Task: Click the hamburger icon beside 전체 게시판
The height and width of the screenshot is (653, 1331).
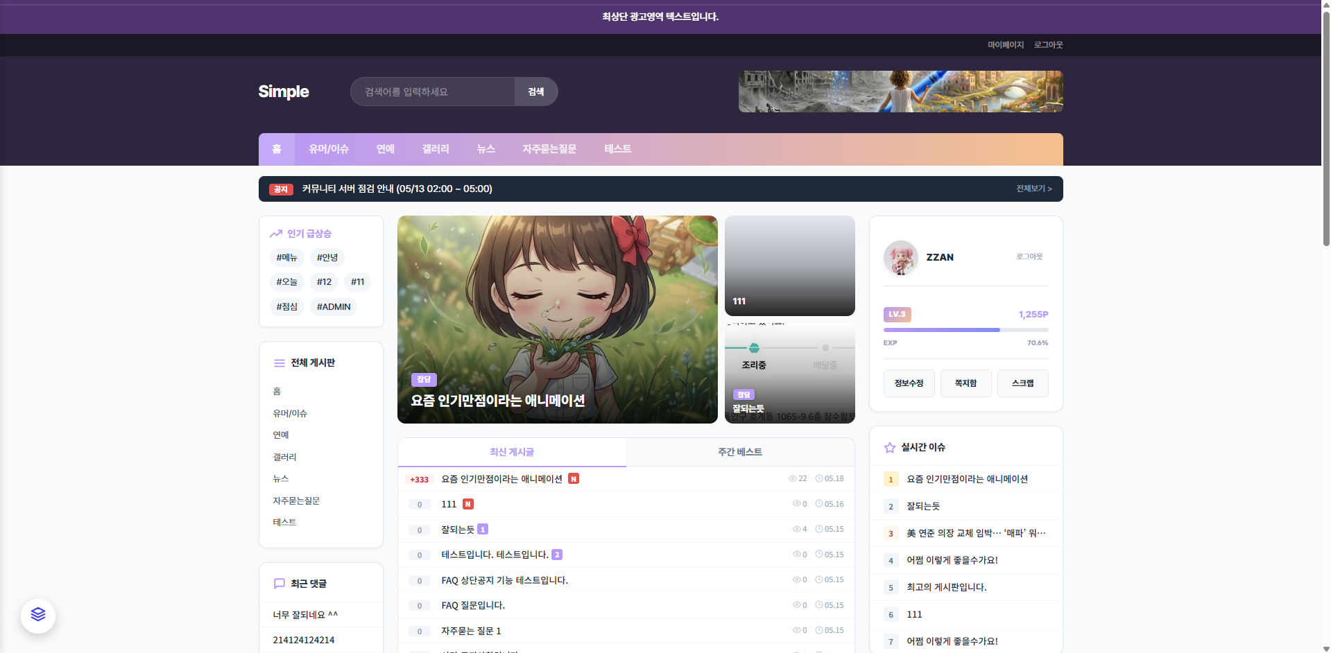Action: pyautogui.click(x=280, y=363)
